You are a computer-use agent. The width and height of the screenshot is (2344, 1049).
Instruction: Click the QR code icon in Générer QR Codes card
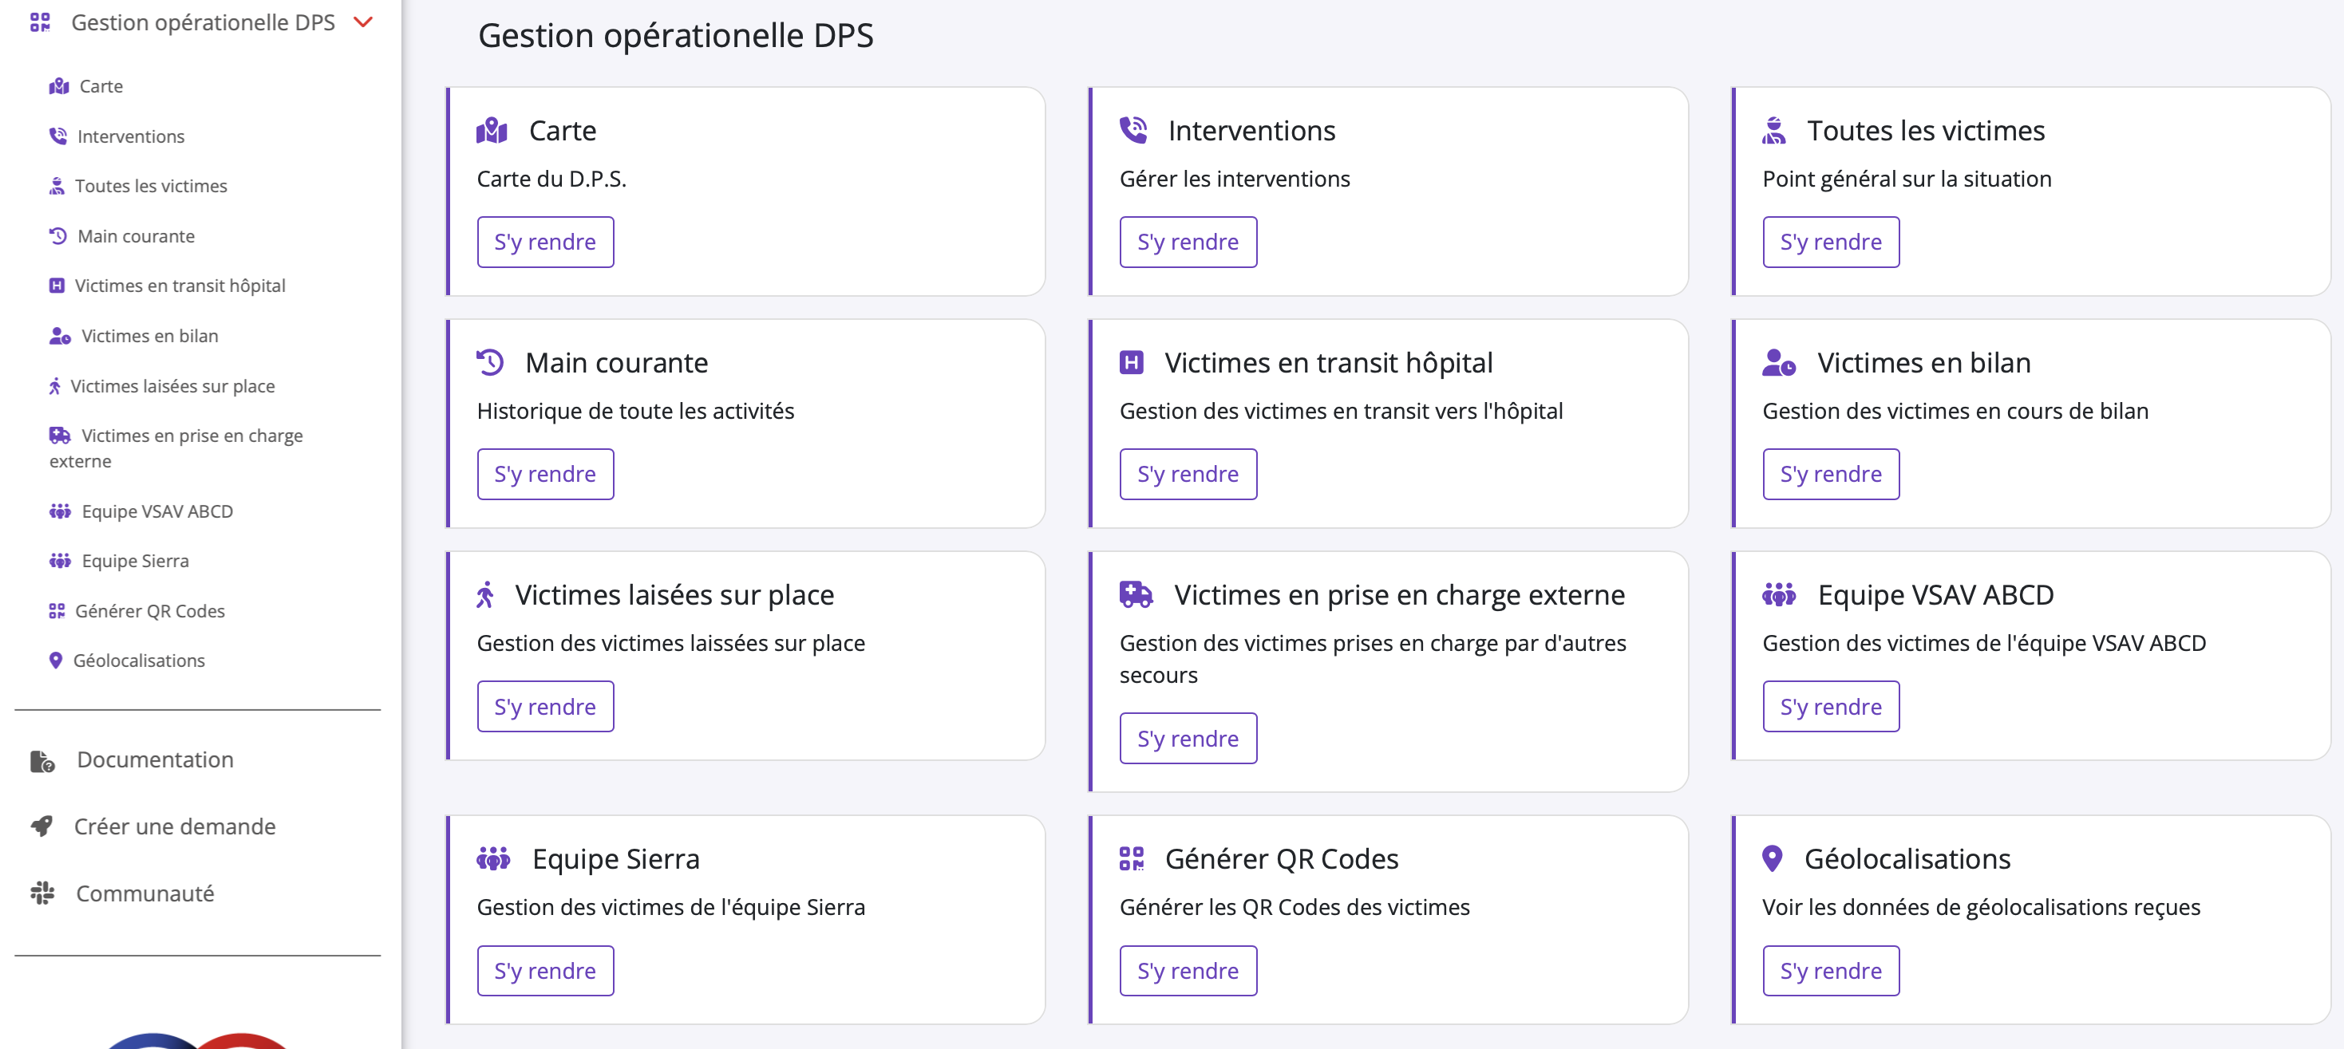click(x=1131, y=859)
